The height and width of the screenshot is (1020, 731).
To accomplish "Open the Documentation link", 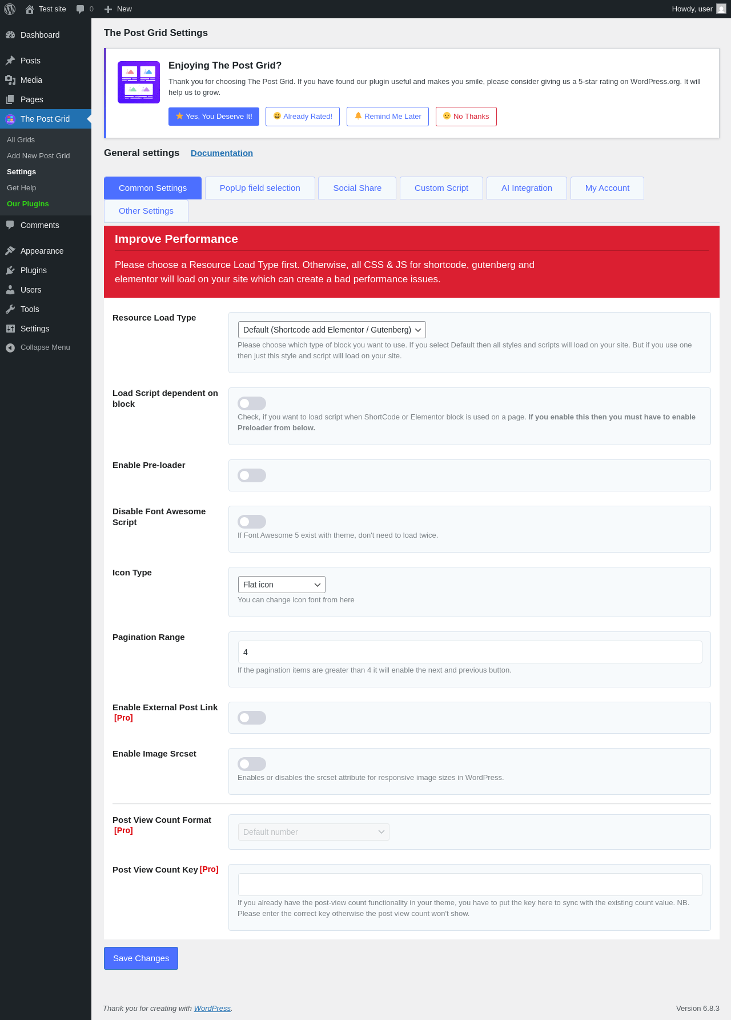I will click(222, 153).
